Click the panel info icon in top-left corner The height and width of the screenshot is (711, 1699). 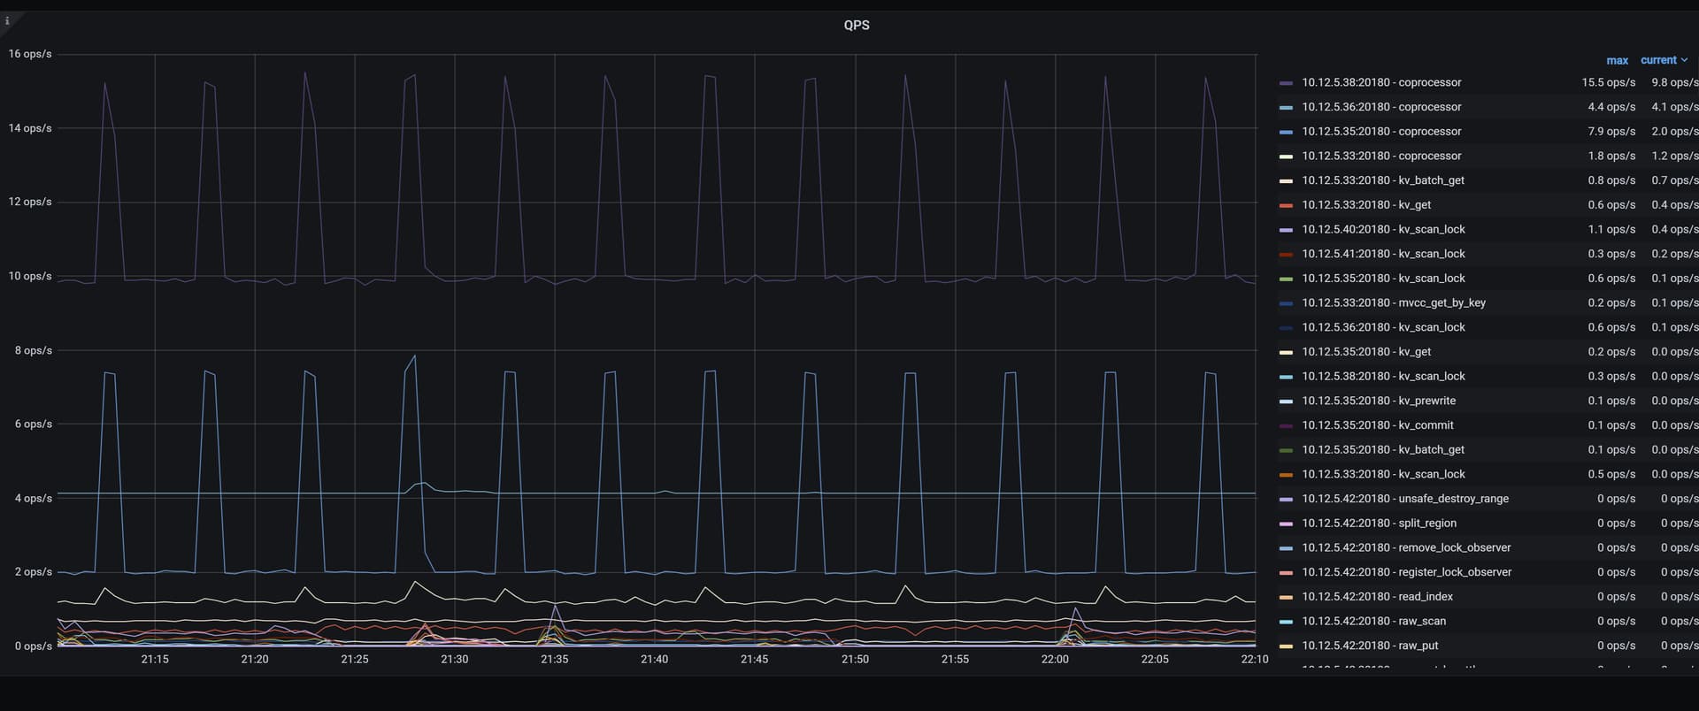(7, 21)
